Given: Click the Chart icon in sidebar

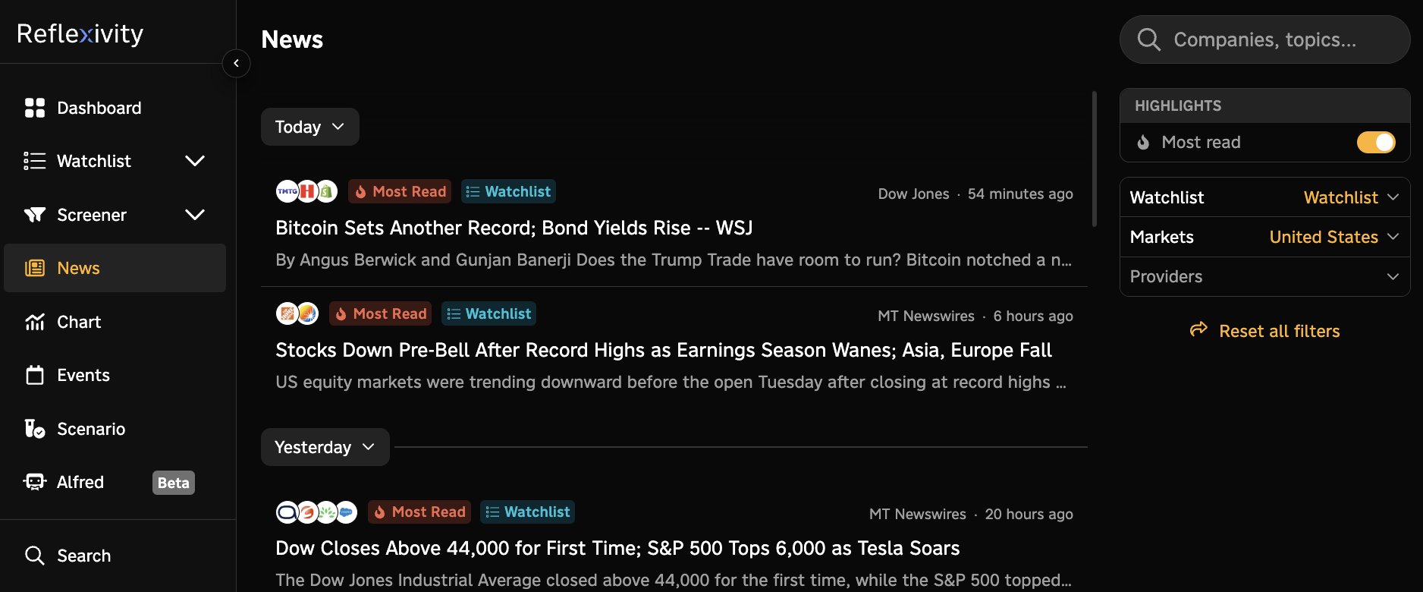Looking at the screenshot, I should click(35, 322).
